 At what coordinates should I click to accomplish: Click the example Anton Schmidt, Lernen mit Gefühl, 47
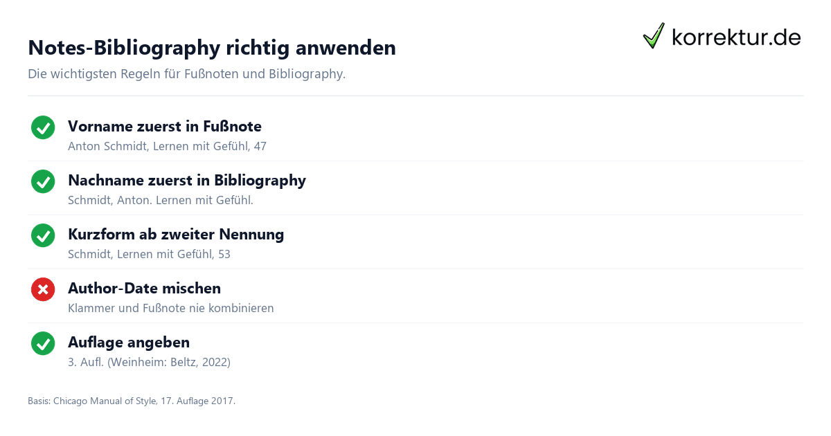167,146
